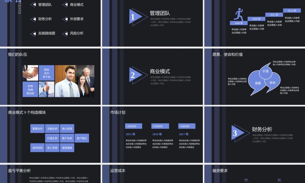The height and width of the screenshot is (183, 305).
Task: Select the 2012 年 timeline step
Action: [292, 10]
